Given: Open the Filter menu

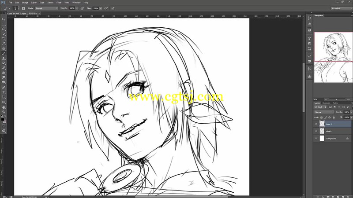Looking at the screenshot, I should (x=59, y=3).
